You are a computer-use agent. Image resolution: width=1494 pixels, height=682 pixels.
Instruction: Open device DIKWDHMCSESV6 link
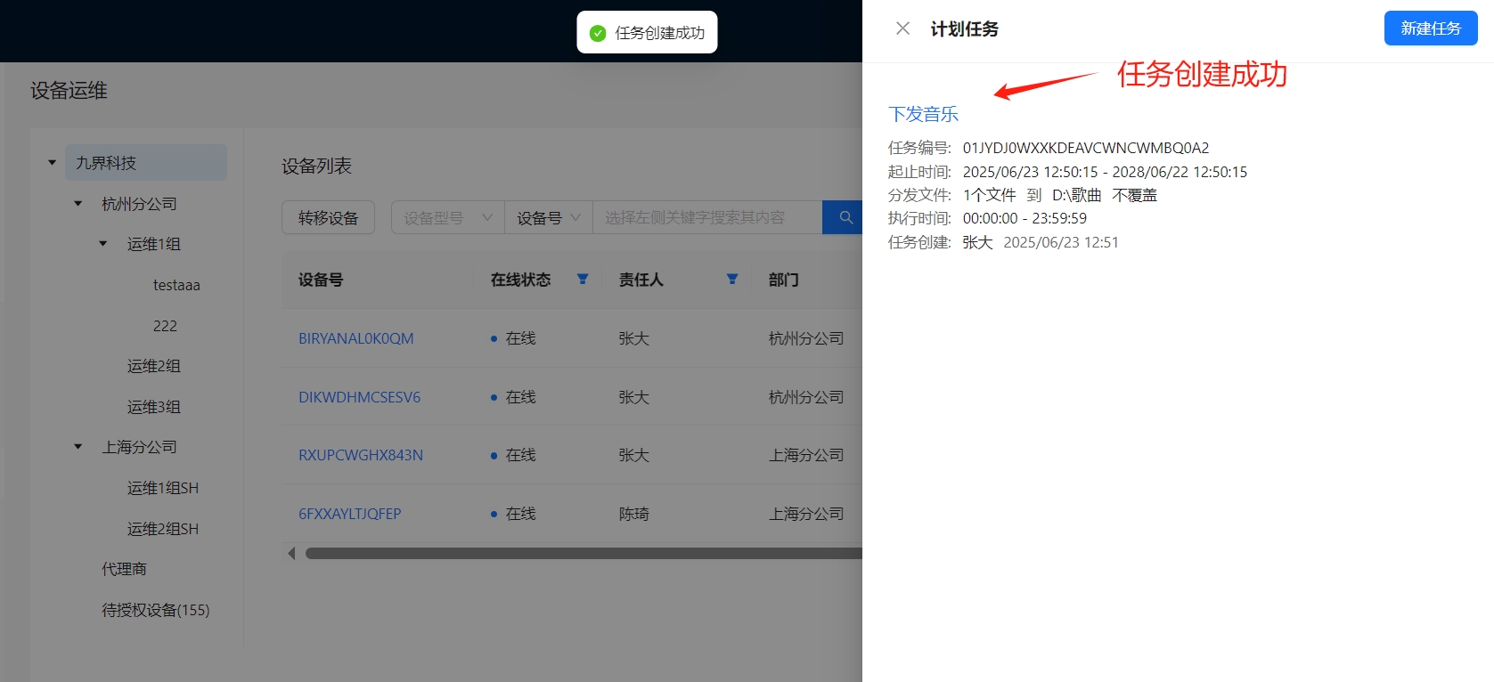coord(359,397)
